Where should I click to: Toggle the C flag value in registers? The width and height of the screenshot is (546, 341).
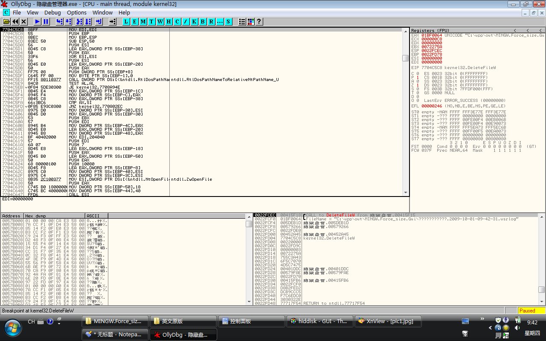click(417, 73)
